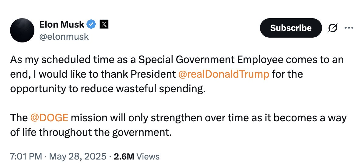361x168 pixels.
Task: Click the 7:01 PM timestamp
Action: click(x=26, y=156)
